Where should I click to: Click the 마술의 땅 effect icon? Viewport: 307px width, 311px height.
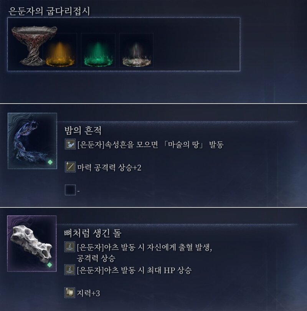(x=70, y=144)
